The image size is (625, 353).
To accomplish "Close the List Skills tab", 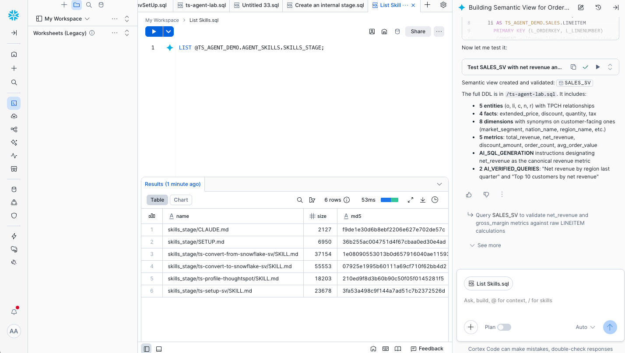I will [x=413, y=5].
